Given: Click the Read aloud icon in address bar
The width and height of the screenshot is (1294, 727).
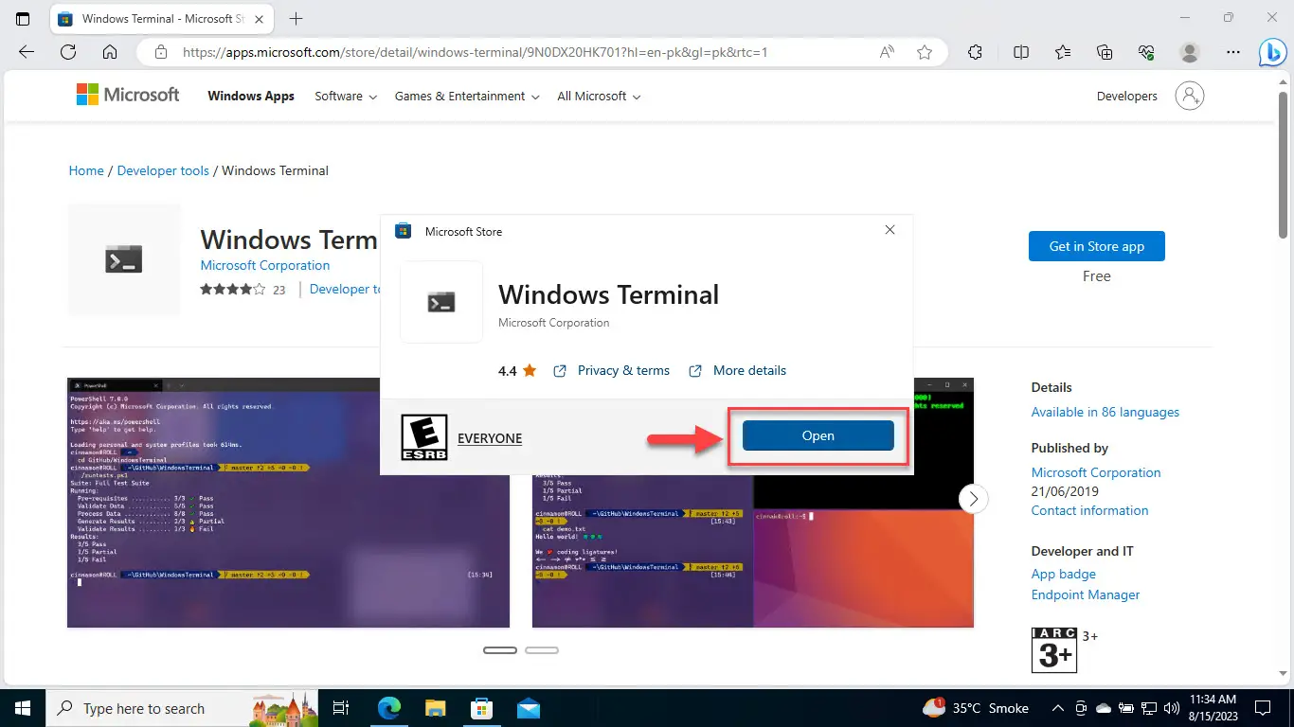Looking at the screenshot, I should (x=887, y=52).
